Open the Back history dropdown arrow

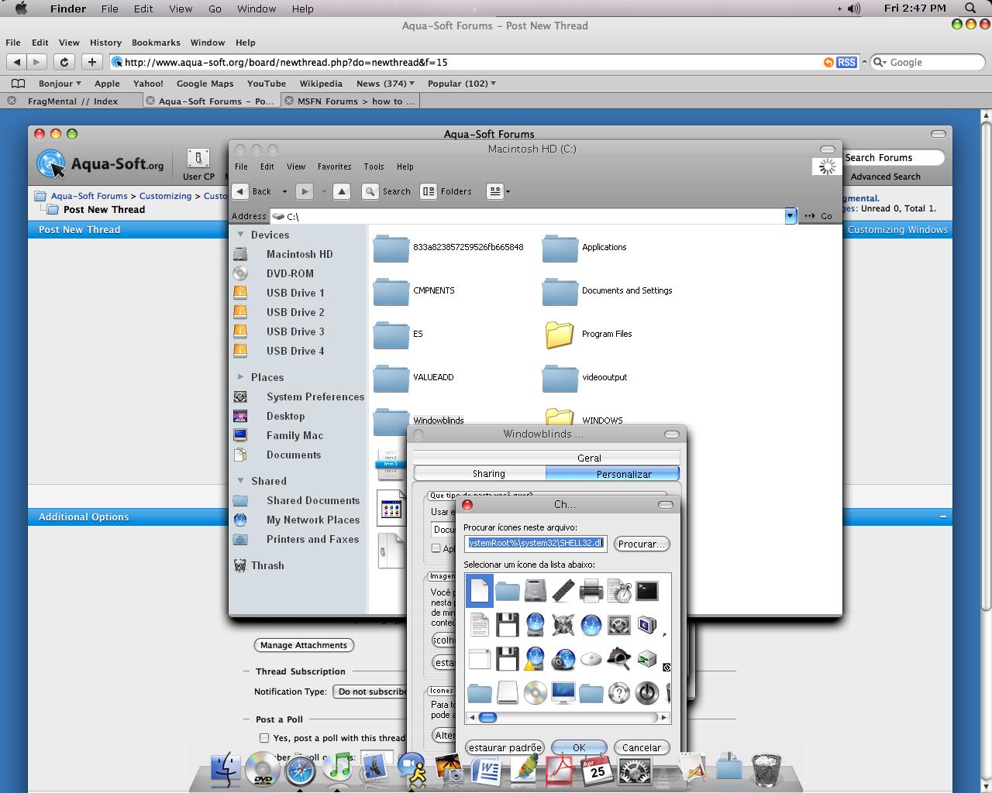coord(284,191)
